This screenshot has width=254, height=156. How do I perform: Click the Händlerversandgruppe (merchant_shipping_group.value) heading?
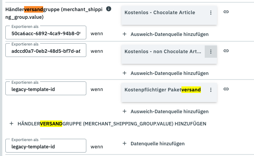(53, 13)
